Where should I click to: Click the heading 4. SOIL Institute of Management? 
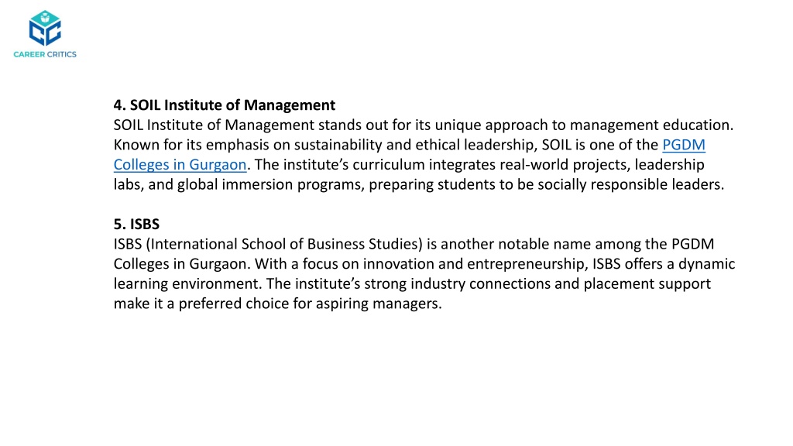click(x=224, y=105)
